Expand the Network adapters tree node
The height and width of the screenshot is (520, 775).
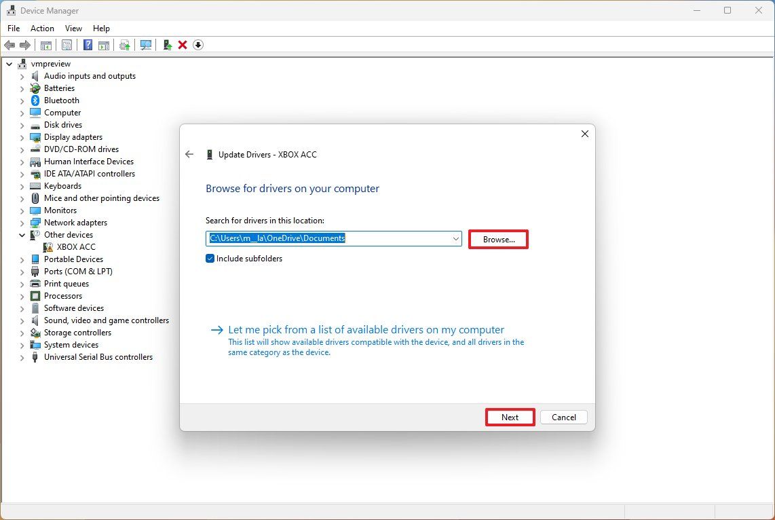(22, 222)
